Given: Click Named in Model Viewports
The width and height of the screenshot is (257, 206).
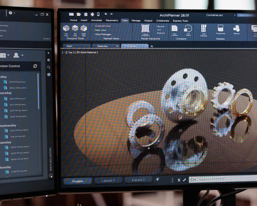Looking at the screenshot, I should [160, 27].
